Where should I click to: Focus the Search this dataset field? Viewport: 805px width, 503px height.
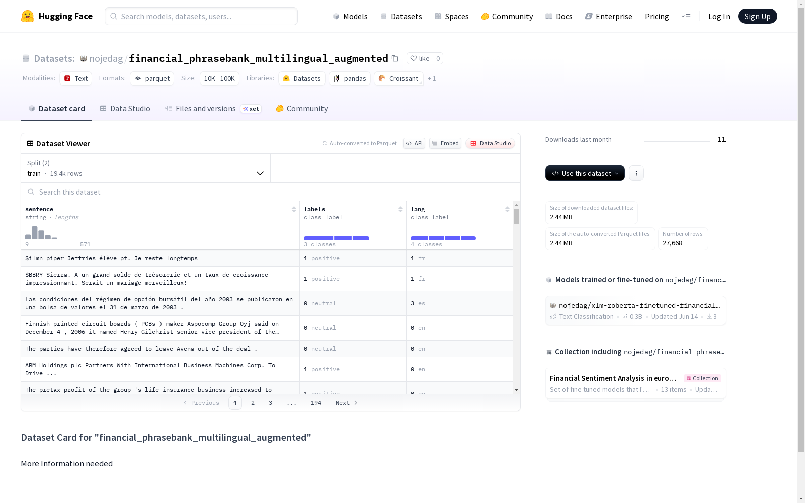(271, 192)
